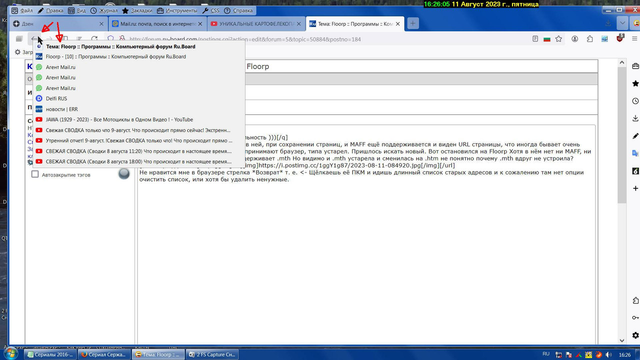Screen dimensions: 640x360
Task: Switch to Сериалы 2016 taskbar window
Action: pos(50,354)
